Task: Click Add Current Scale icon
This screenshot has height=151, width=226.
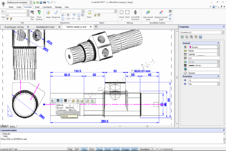Action: pyautogui.click(x=148, y=12)
